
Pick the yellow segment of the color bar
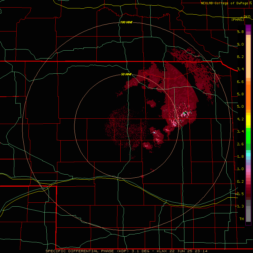click(x=248, y=120)
